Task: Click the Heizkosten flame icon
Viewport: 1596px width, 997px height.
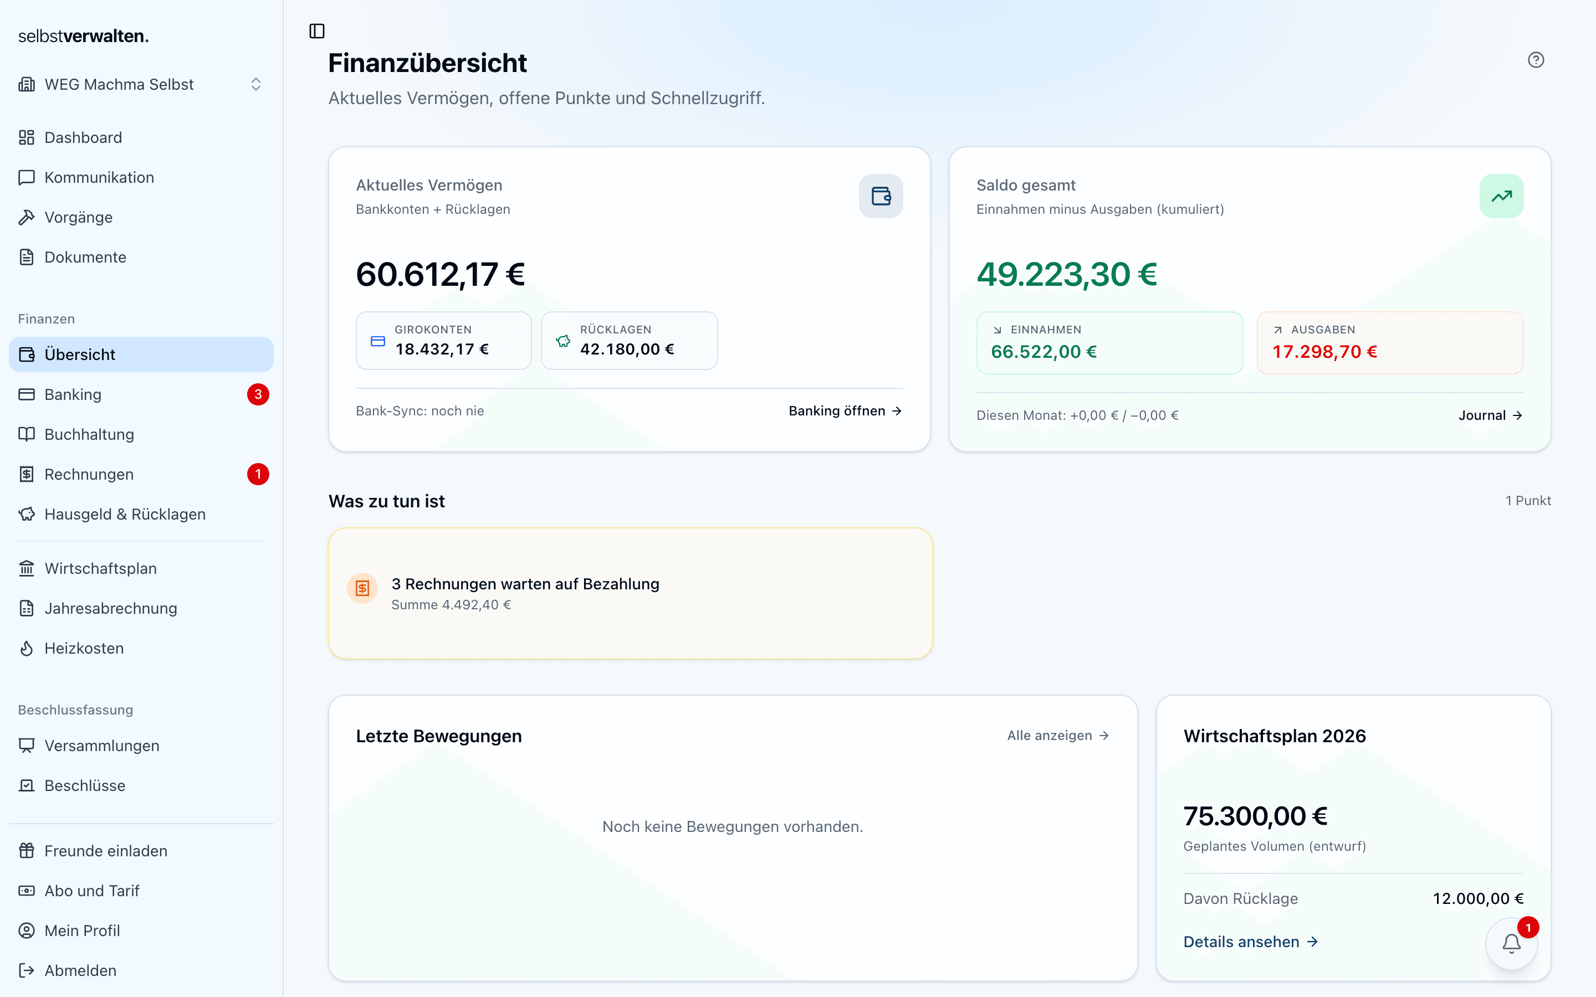Action: 27,648
